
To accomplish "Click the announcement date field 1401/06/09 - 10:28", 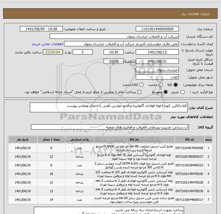I will pos(41,29).
